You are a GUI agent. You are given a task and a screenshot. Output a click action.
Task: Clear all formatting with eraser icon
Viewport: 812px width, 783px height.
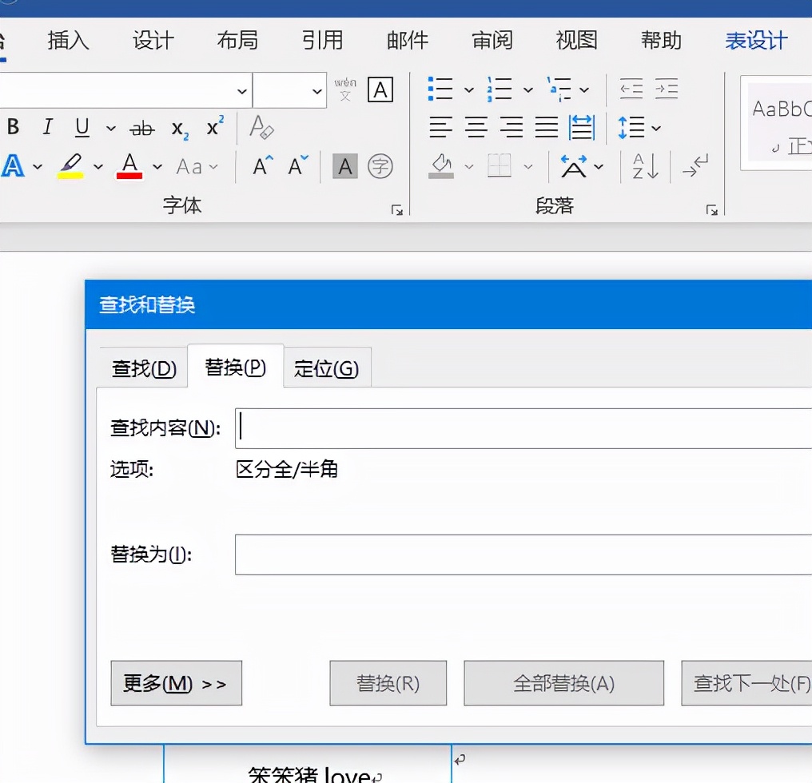pos(261,127)
